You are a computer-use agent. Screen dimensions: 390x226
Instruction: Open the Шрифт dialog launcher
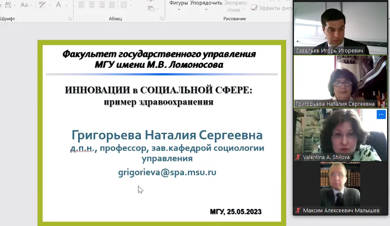click(x=70, y=19)
